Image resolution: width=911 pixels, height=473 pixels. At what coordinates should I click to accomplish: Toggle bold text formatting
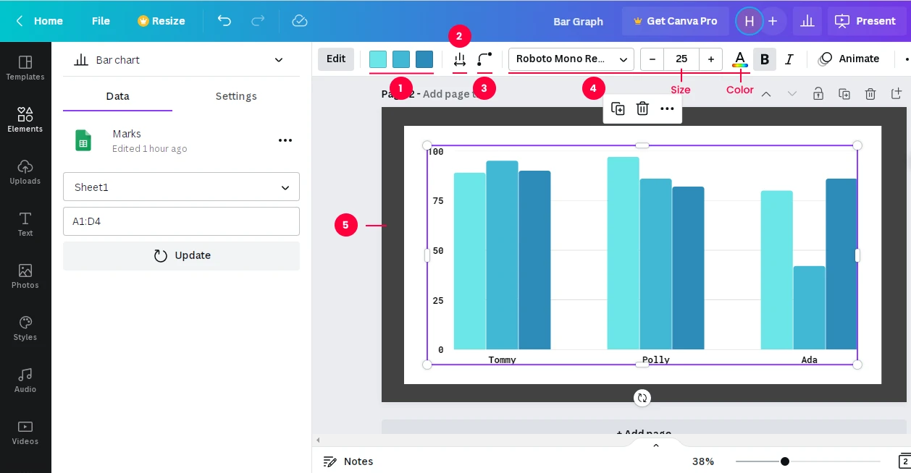[764, 59]
